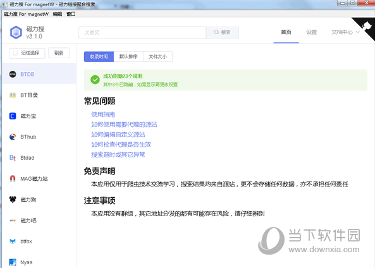This screenshot has width=375, height=268.
Task: Click the magnifier icon in search button
Action: point(216,32)
